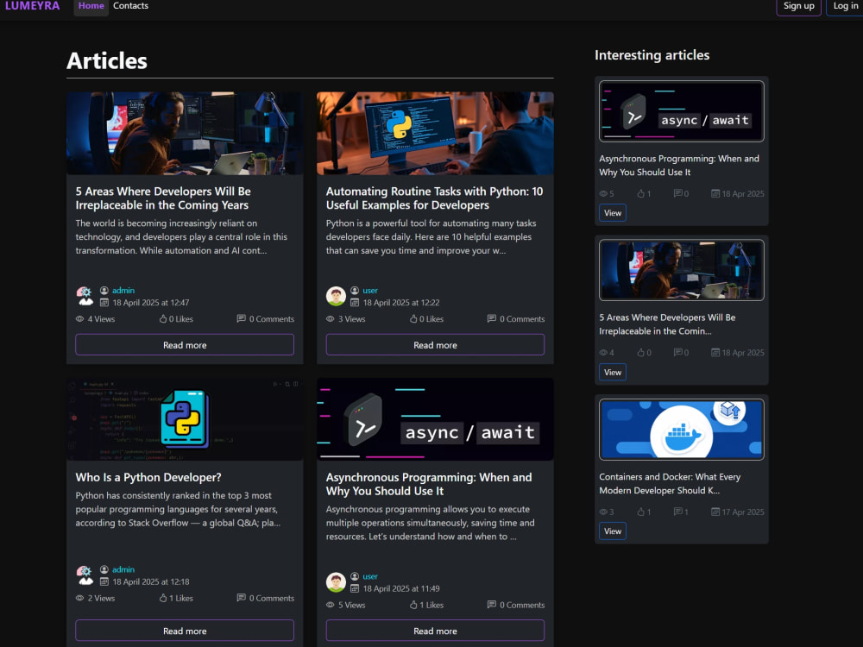Click View under sidebar 'Asynchronous Programming' article
The height and width of the screenshot is (647, 863).
pos(613,213)
